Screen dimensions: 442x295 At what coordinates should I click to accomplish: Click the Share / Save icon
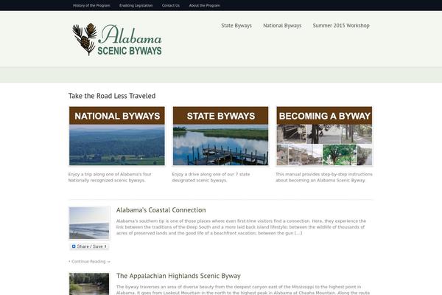tap(74, 246)
